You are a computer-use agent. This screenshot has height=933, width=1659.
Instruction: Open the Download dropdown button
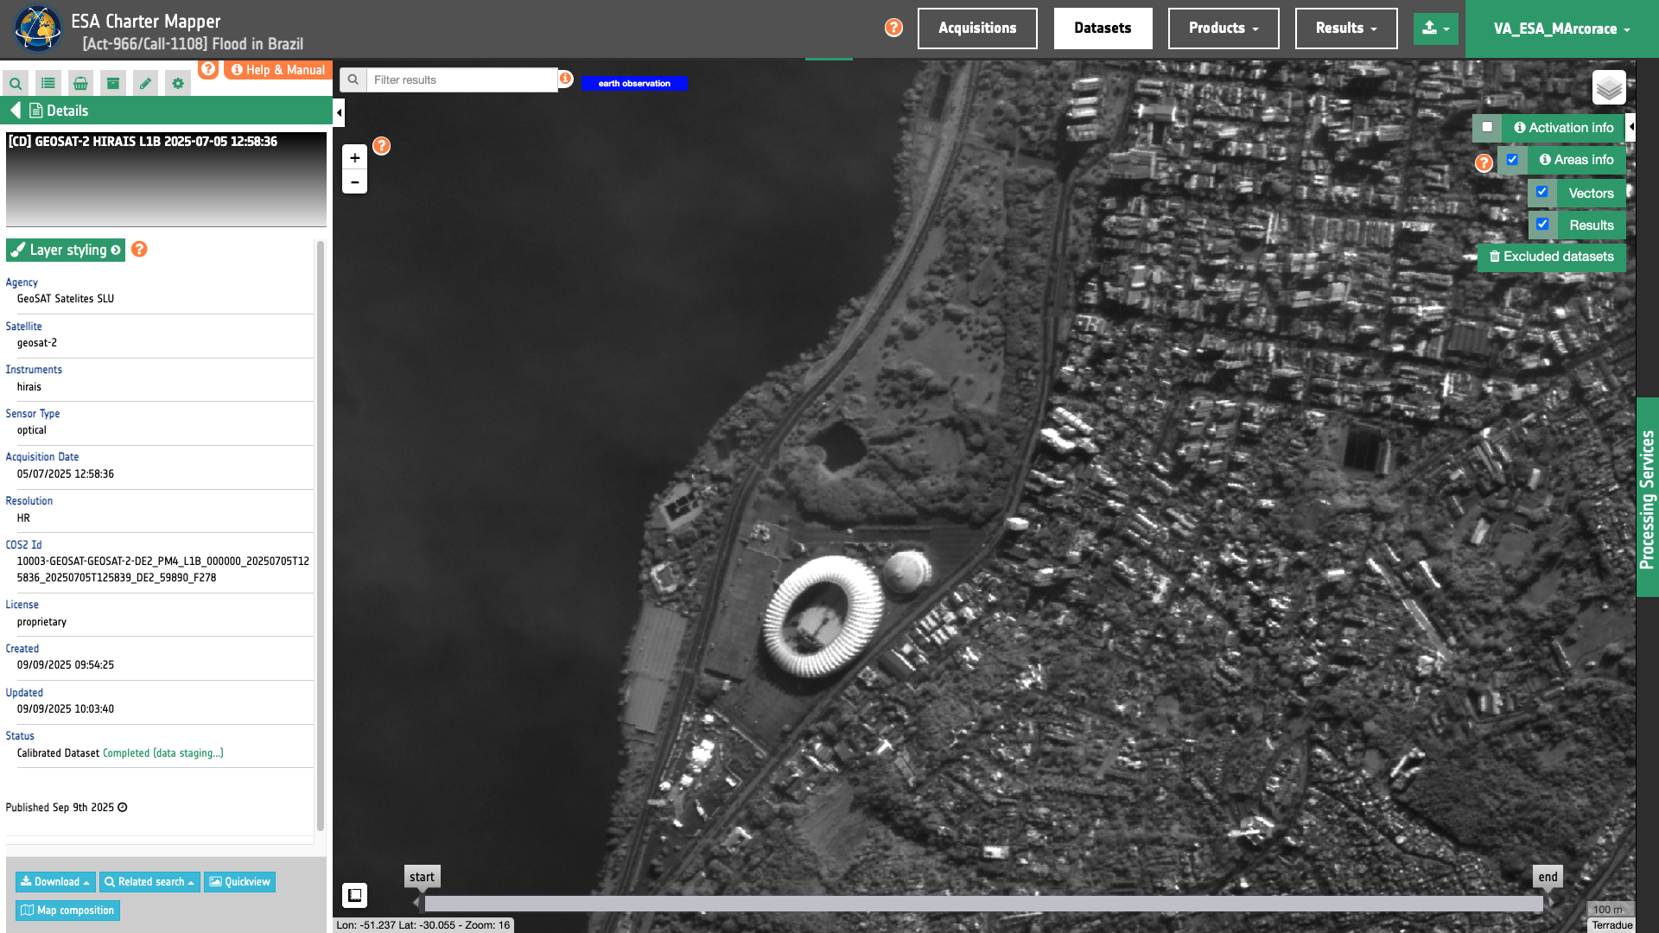tap(55, 882)
